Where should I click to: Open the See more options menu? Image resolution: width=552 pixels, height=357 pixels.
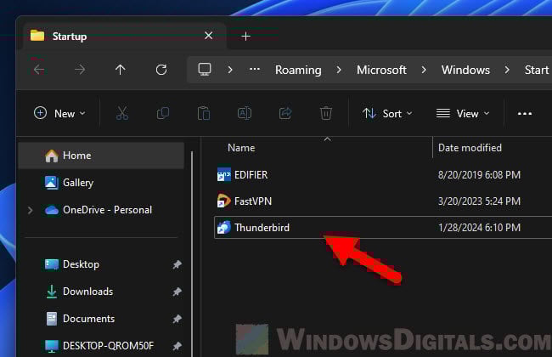525,114
